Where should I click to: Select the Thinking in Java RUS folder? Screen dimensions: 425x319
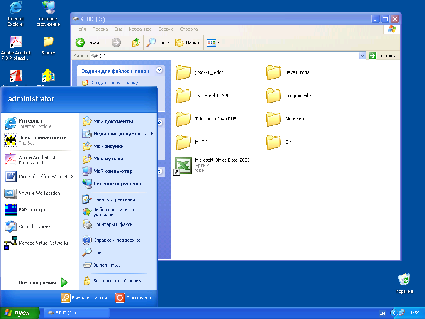pyautogui.click(x=206, y=119)
